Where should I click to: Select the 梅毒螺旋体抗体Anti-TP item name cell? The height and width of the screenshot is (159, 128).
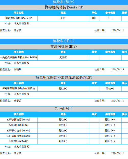point(19,18)
